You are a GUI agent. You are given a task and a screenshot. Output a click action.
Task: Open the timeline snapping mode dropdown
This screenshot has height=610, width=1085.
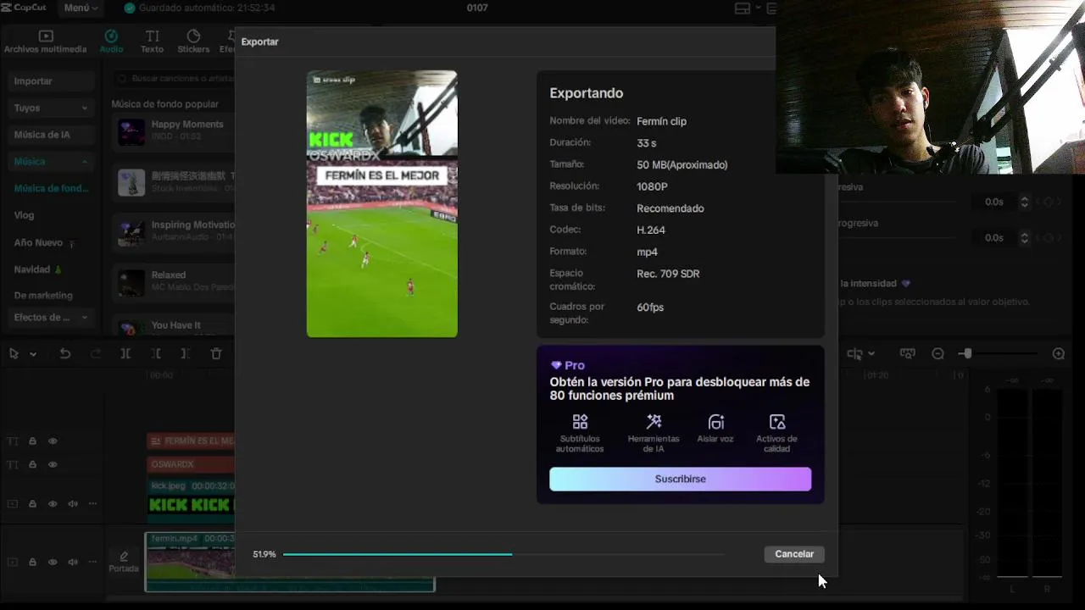(871, 354)
